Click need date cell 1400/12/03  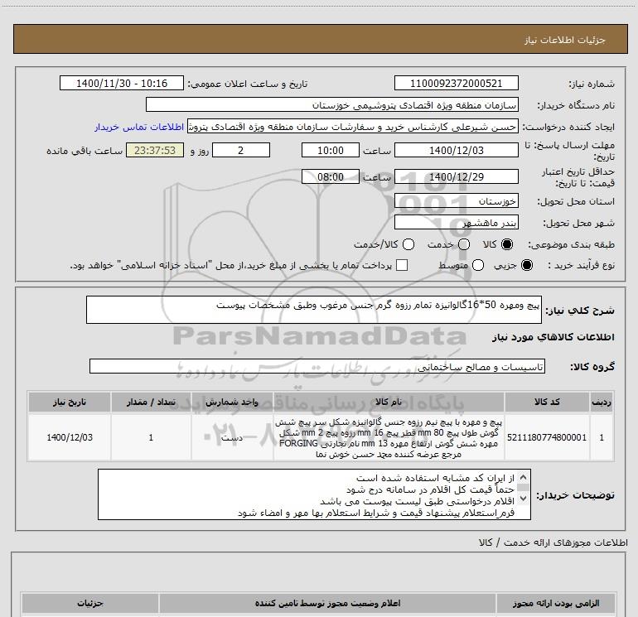(x=70, y=437)
